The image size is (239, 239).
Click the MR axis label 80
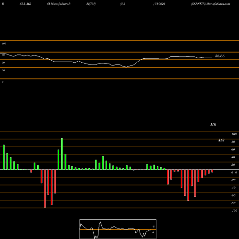coord(233,142)
